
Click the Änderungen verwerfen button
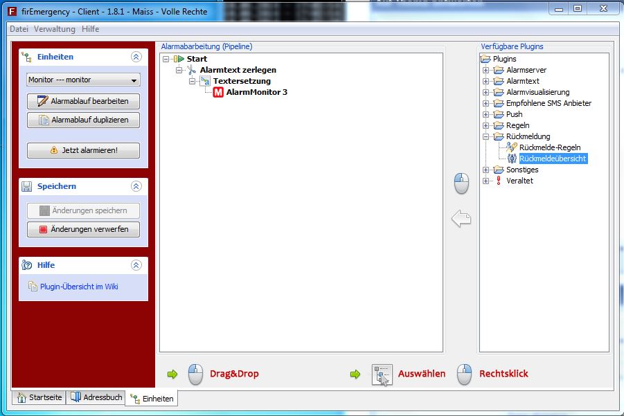click(83, 229)
